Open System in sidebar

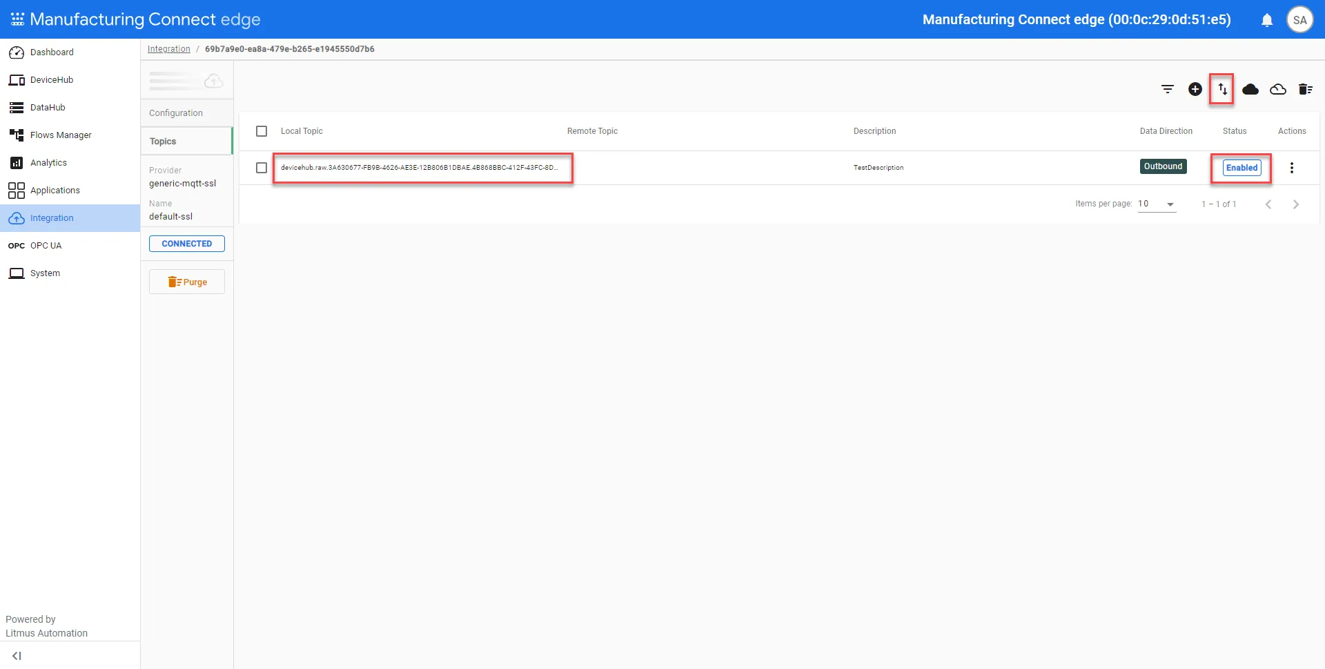70,273
